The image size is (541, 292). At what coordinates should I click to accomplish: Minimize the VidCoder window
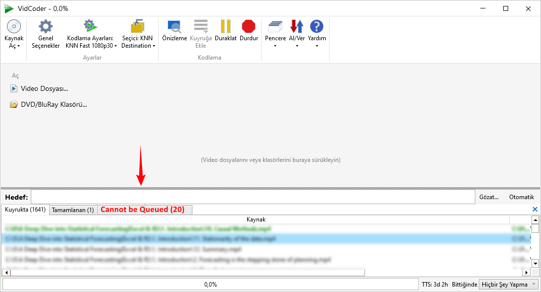pos(483,8)
